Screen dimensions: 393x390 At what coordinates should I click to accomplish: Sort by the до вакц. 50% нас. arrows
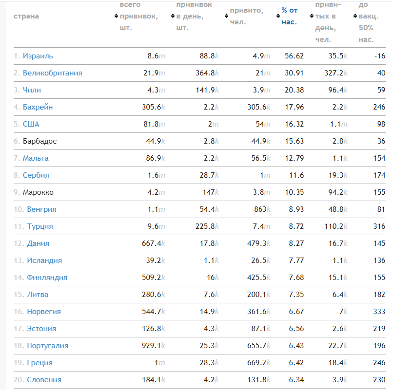355,16
